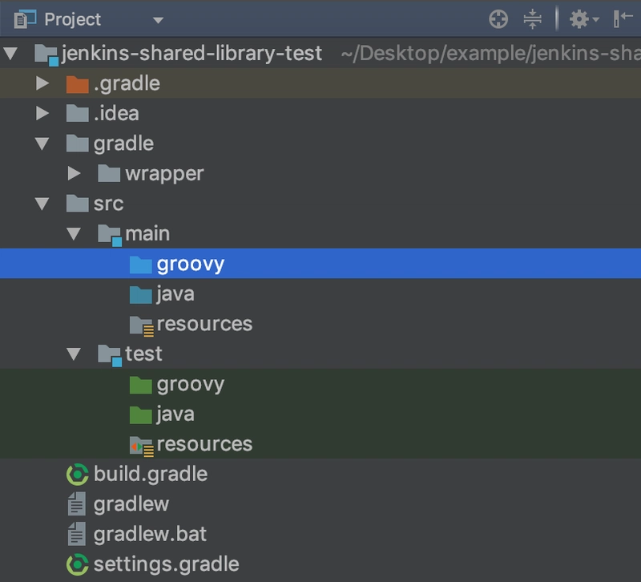
Task: Collapse the test module arrow
Action: (74, 354)
